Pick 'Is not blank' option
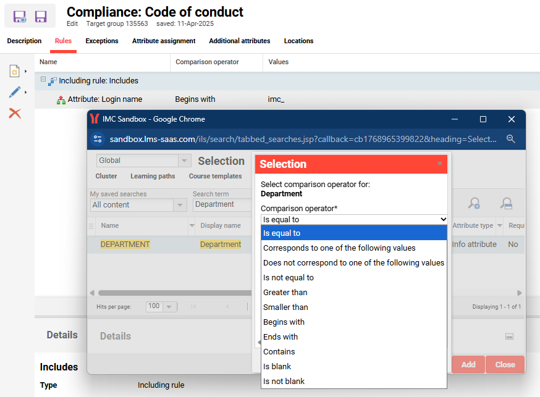The height and width of the screenshot is (397, 540). pyautogui.click(x=284, y=381)
